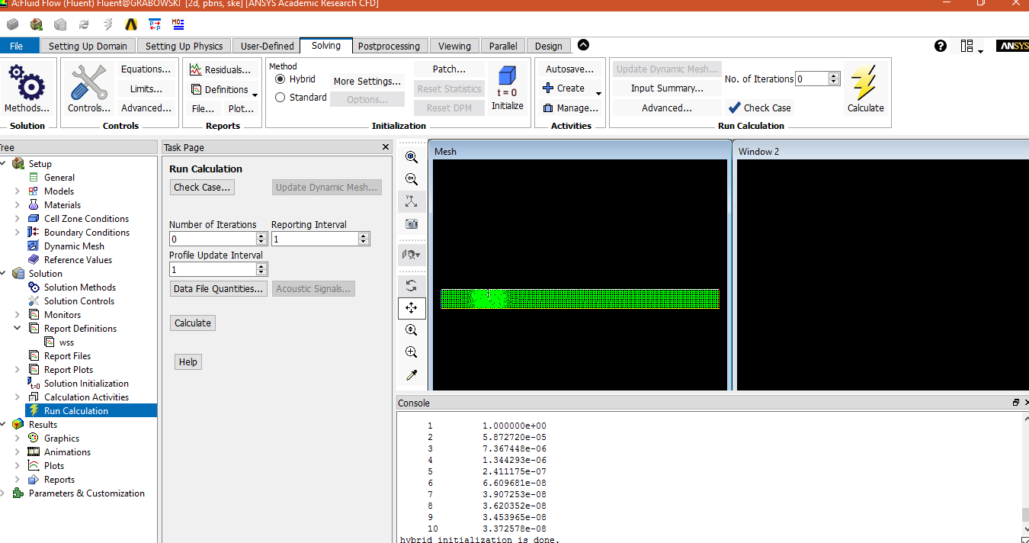The width and height of the screenshot is (1029, 543).
Task: Click Data File Quantities button
Action: (x=220, y=289)
